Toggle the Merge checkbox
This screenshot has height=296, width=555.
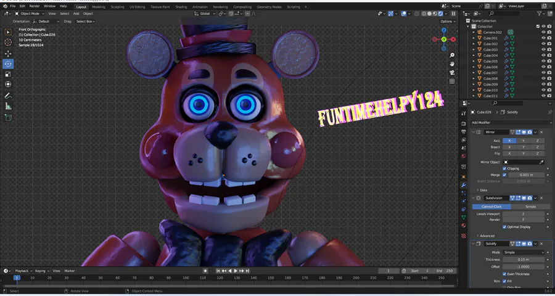(504, 175)
